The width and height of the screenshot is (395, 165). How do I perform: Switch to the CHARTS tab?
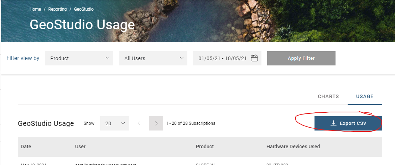328,97
